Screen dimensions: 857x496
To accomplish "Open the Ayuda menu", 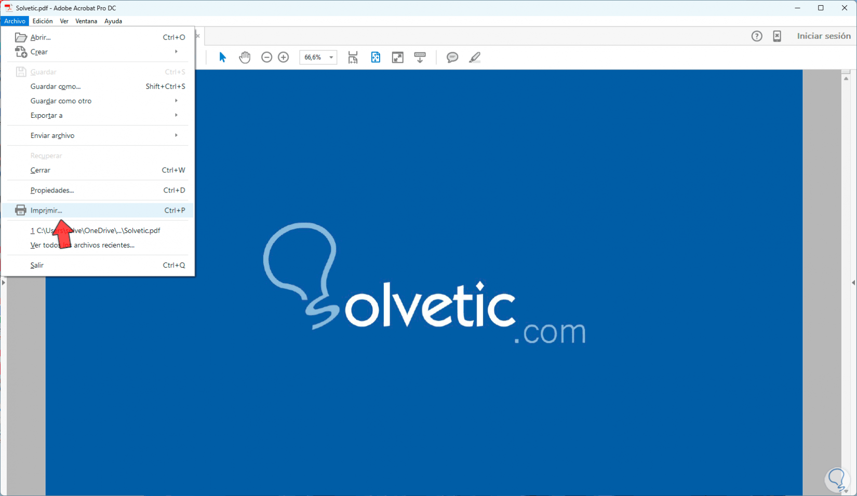I will tap(113, 21).
